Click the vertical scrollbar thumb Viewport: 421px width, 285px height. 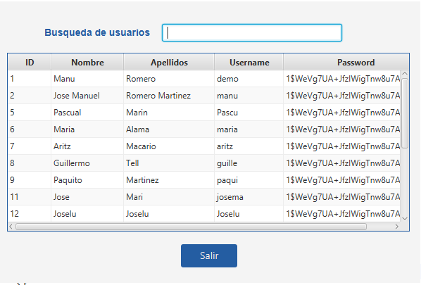[405, 113]
